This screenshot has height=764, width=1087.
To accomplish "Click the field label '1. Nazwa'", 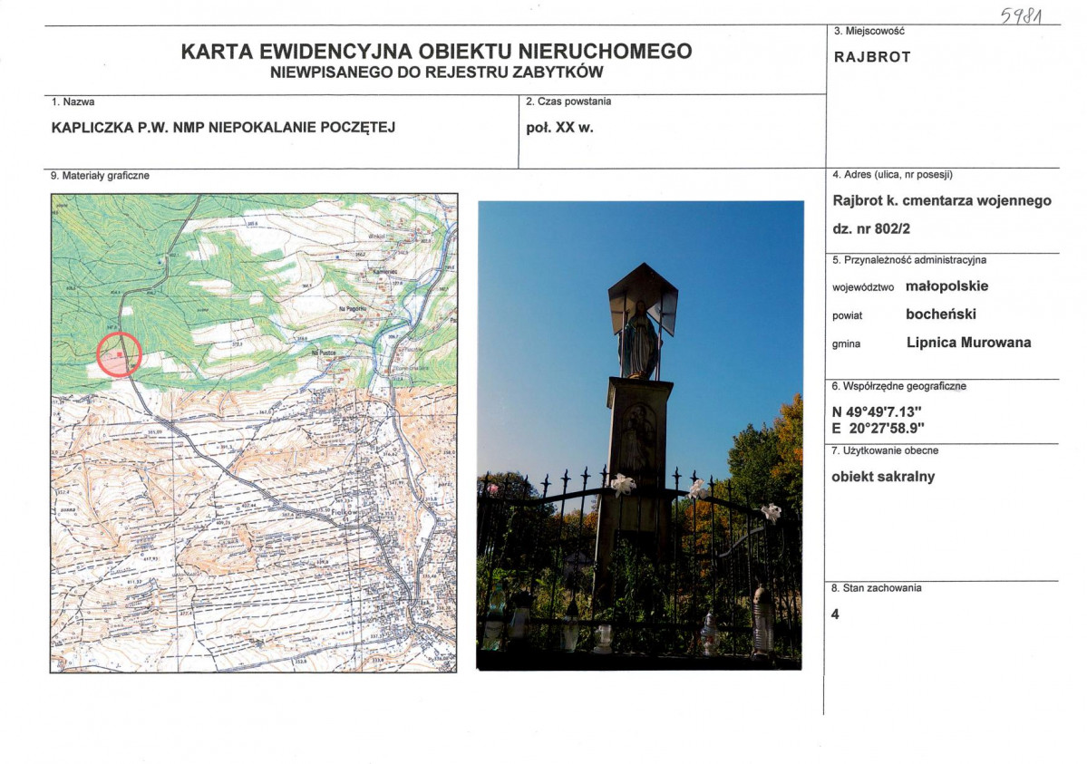I will 73,102.
